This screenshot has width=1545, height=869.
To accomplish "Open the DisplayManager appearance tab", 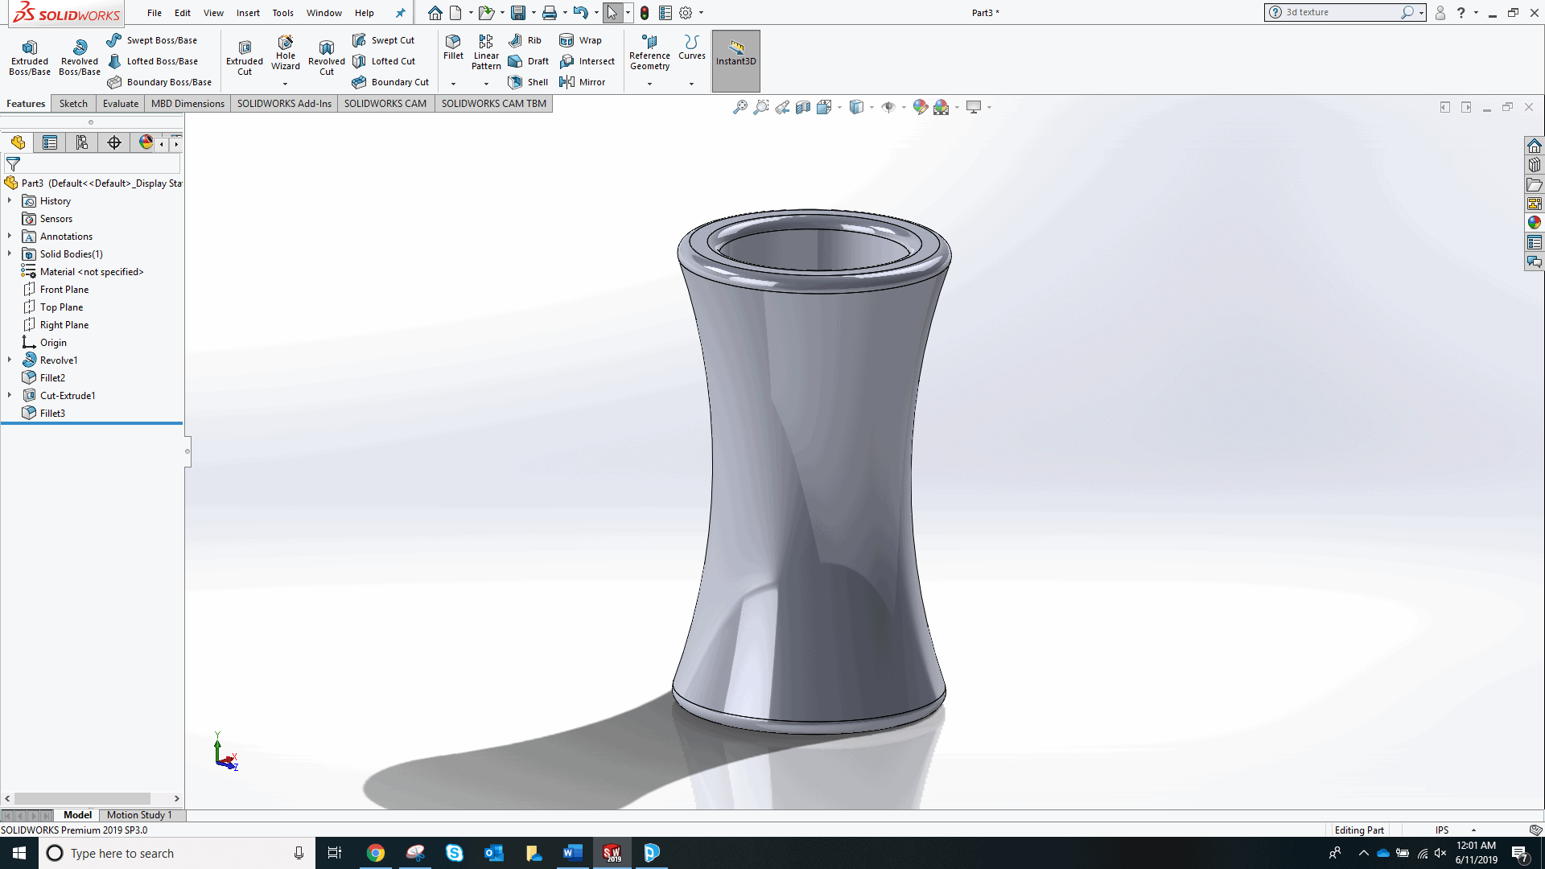I will 146,142.
